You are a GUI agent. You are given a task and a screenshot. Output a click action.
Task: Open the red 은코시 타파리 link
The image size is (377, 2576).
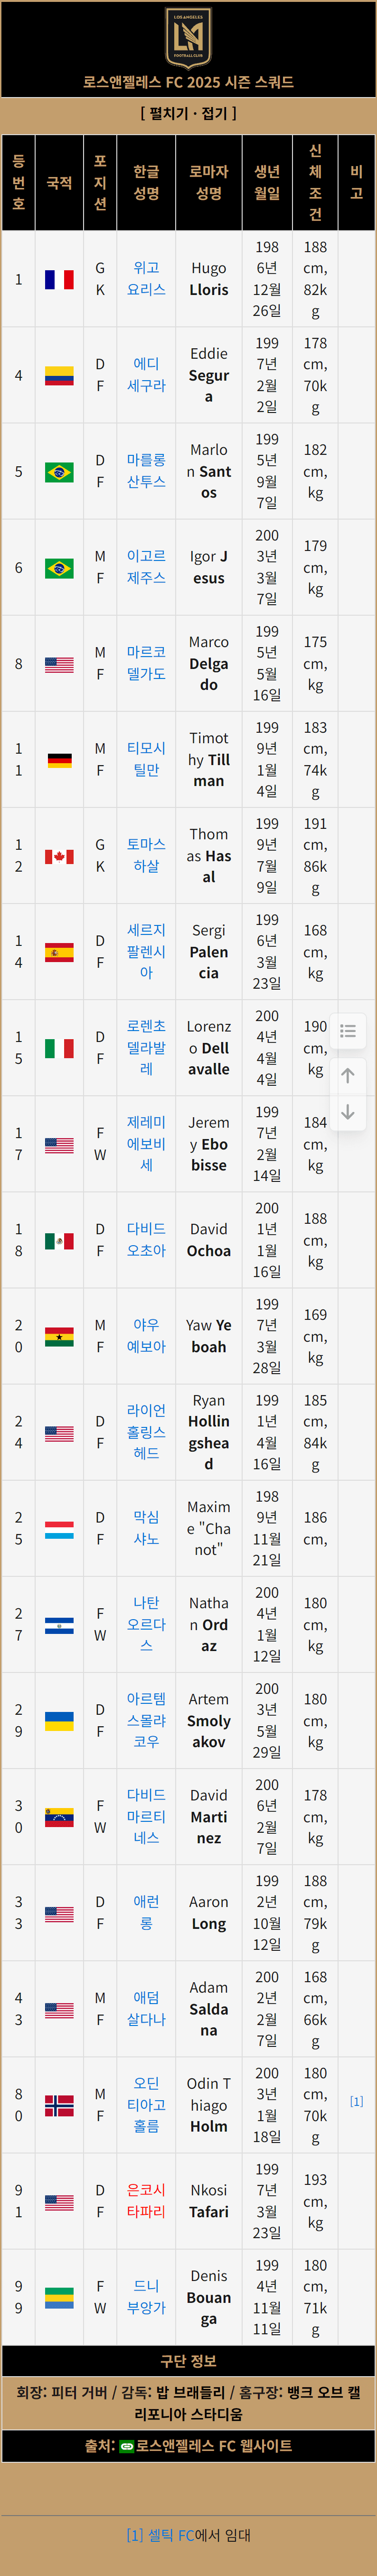[147, 2201]
